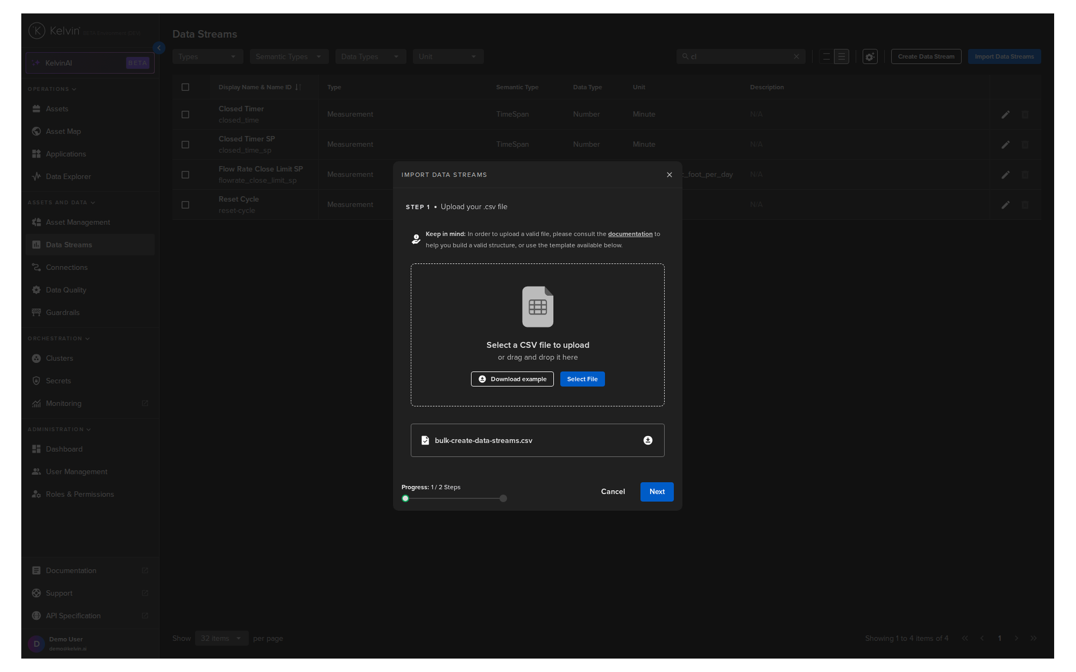Open Data Explorer in the sidebar
The width and height of the screenshot is (1076, 672).
68,176
